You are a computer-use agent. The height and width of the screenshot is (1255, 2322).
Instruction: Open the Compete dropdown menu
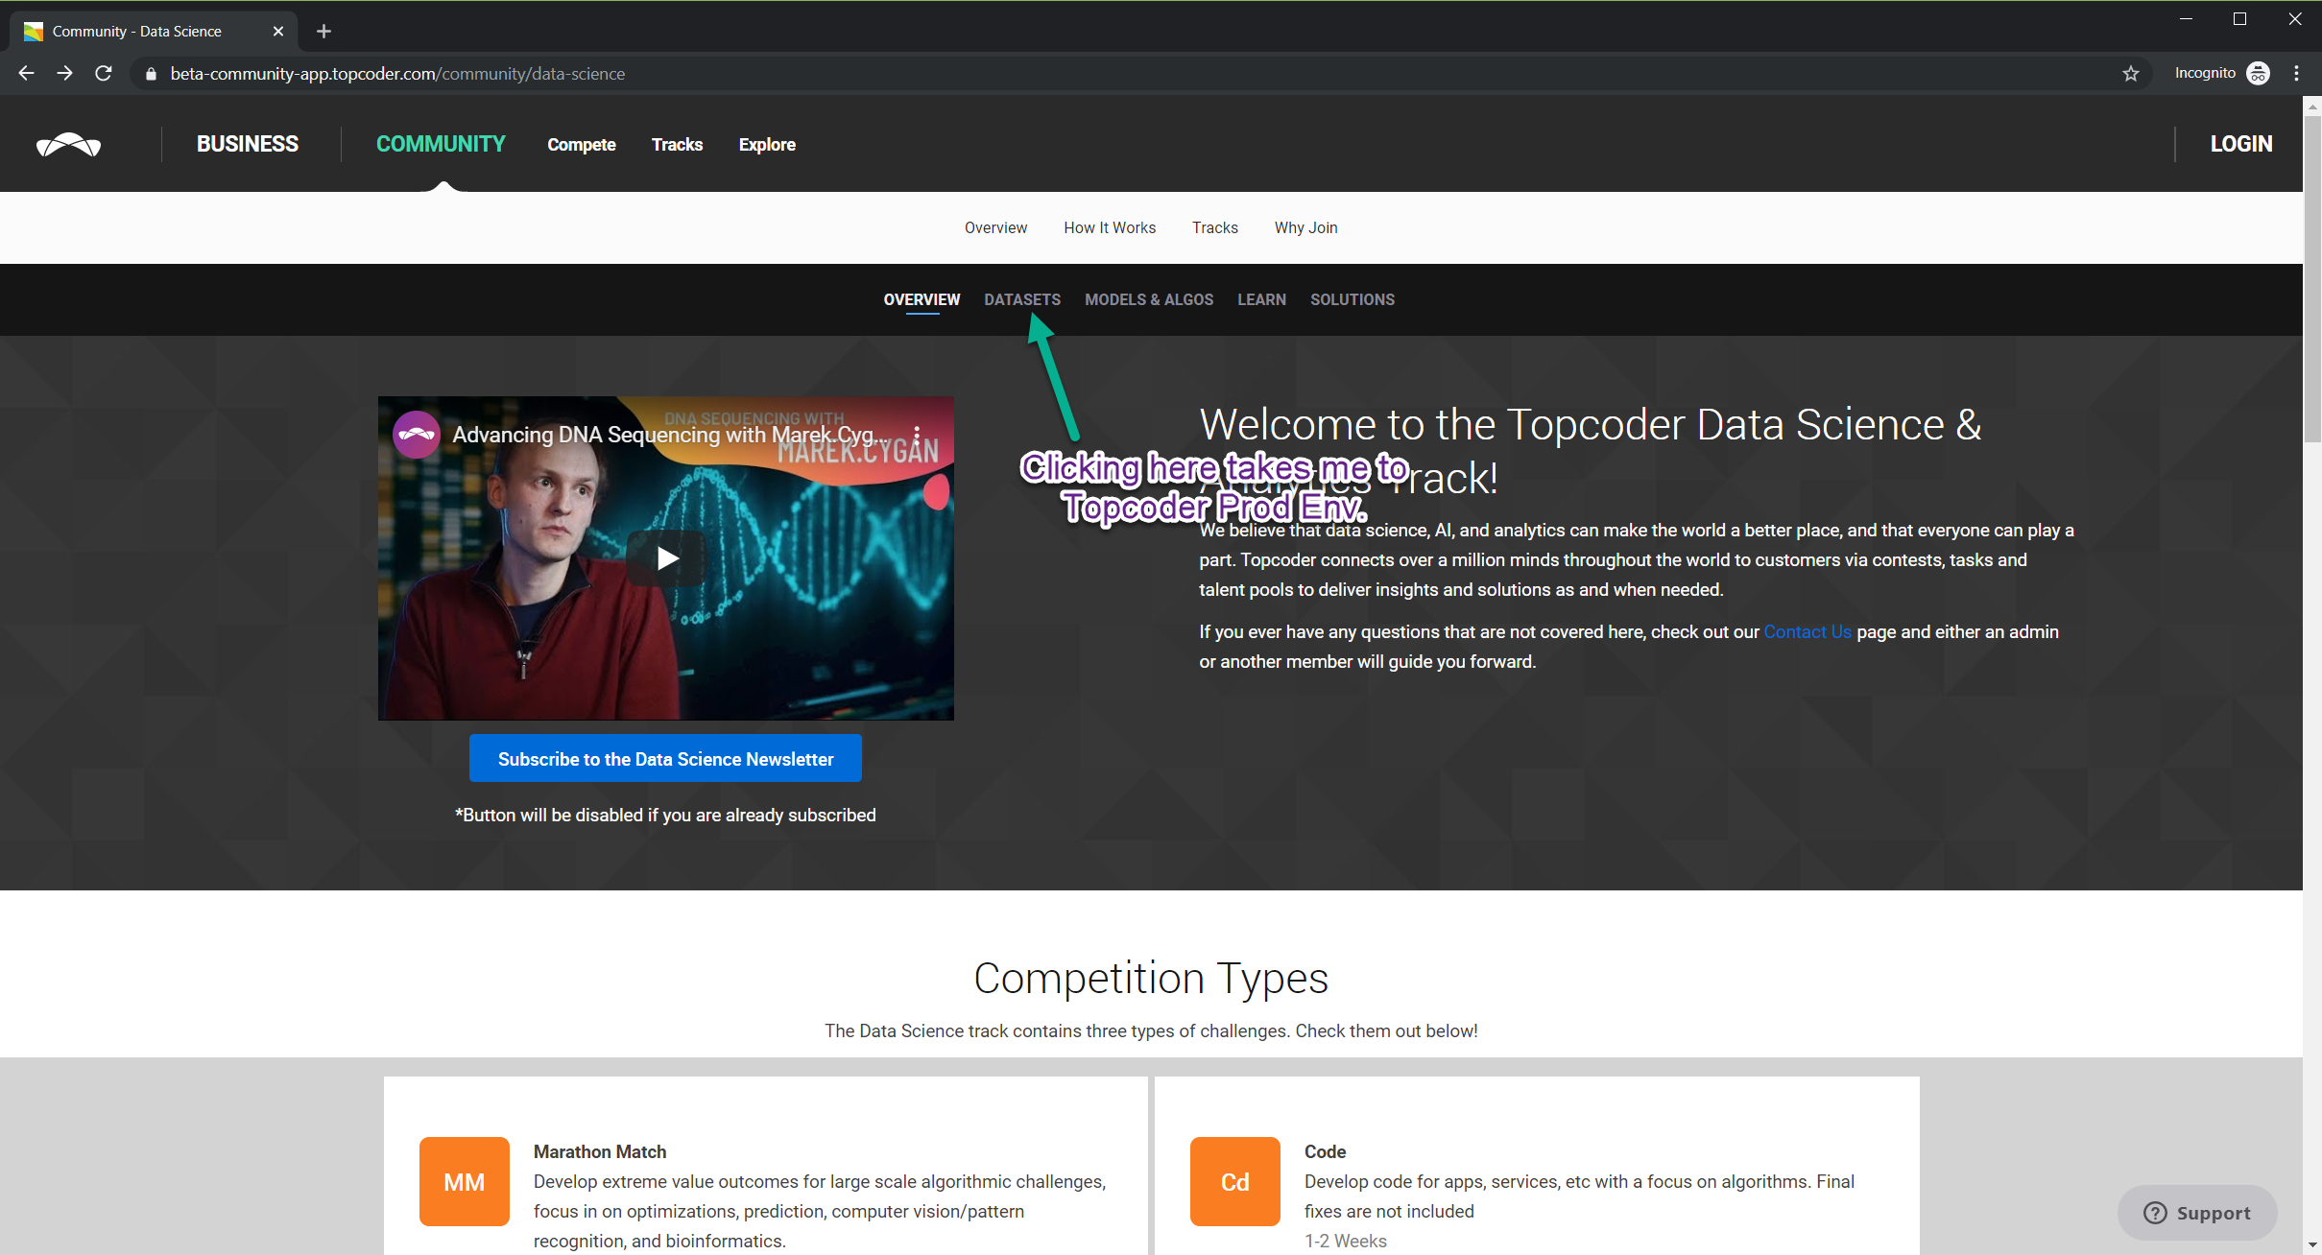coord(581,145)
